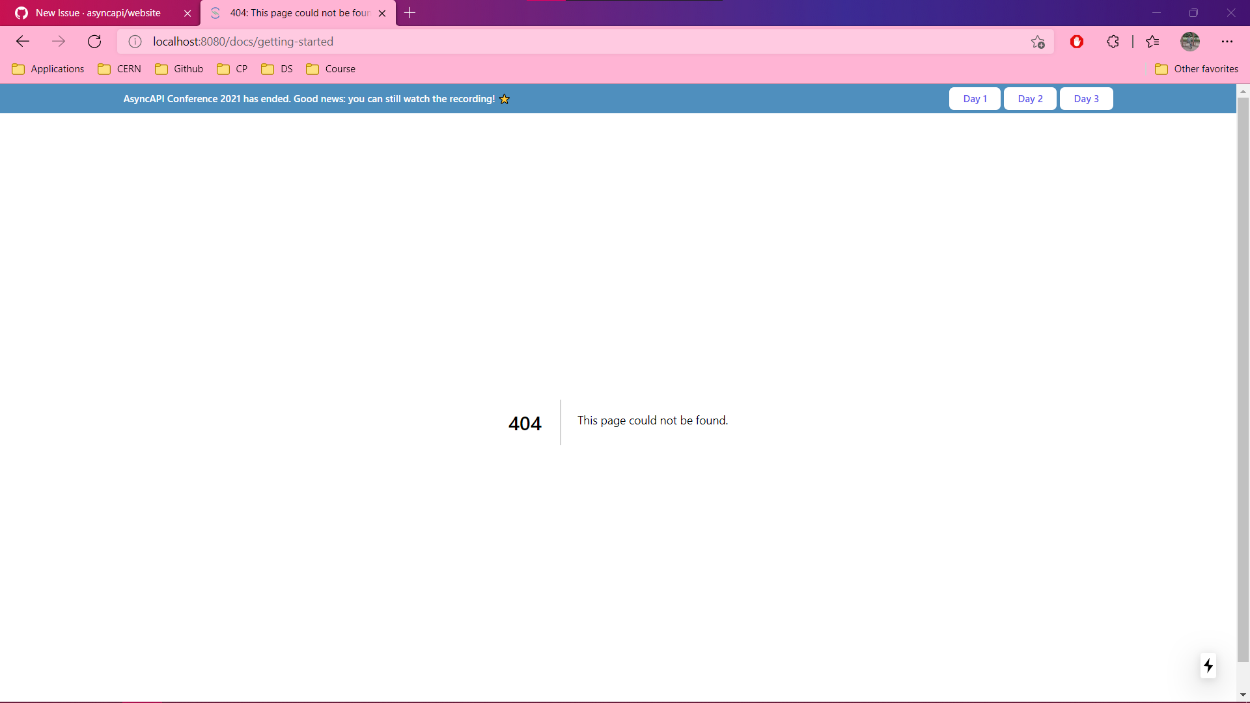1250x703 pixels.
Task: Expand the Applications bookmarks folder
Action: tap(48, 69)
